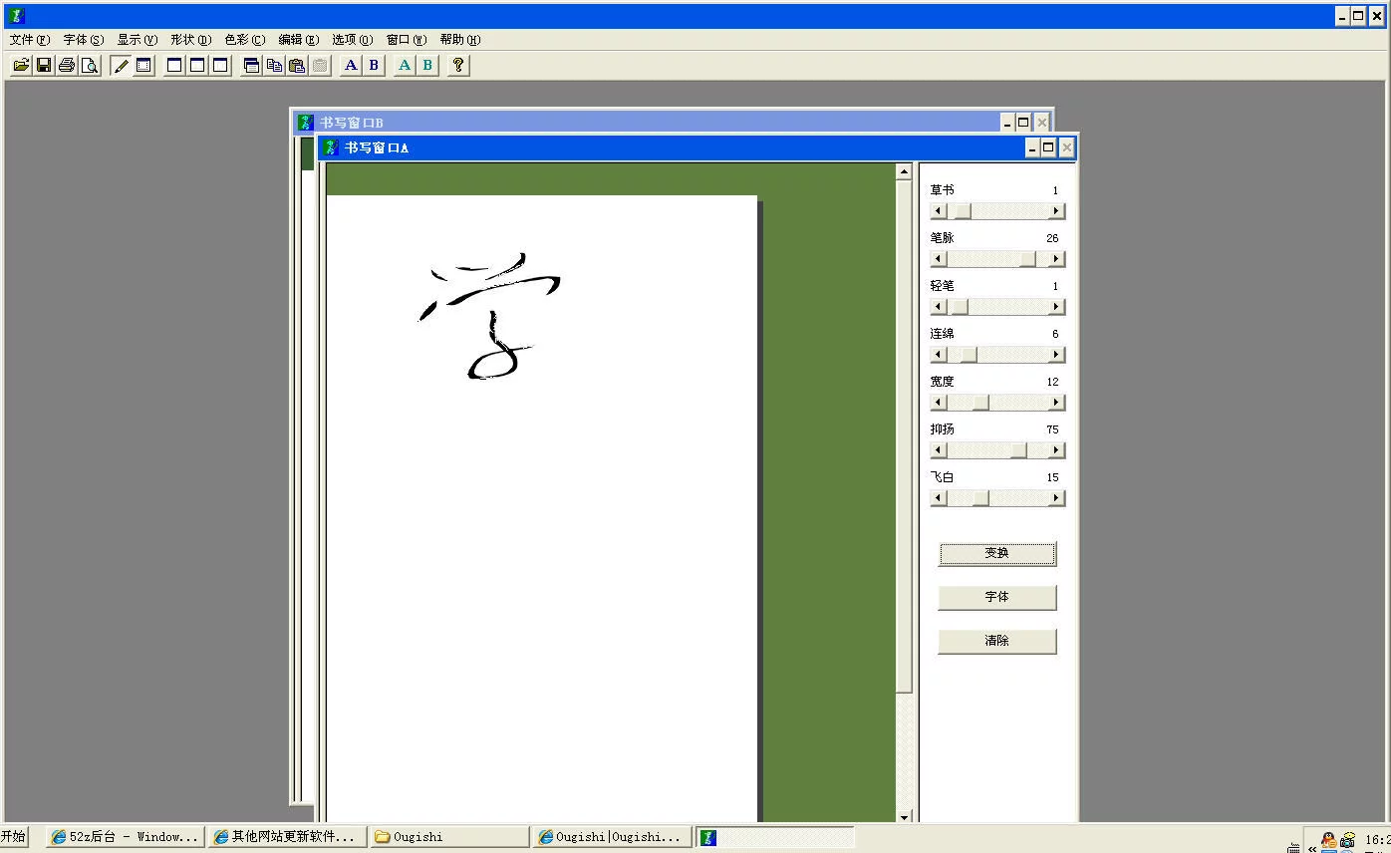Viewport: 1391px width, 853px height.
Task: Decrease 宽度 with left arrow
Action: pyautogui.click(x=938, y=403)
